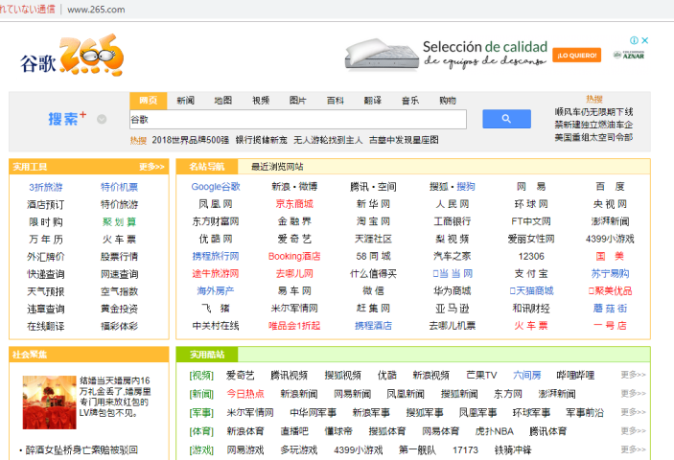The height and width of the screenshot is (460, 674).
Task: Open the 虎扑NBA sports link
Action: point(495,431)
